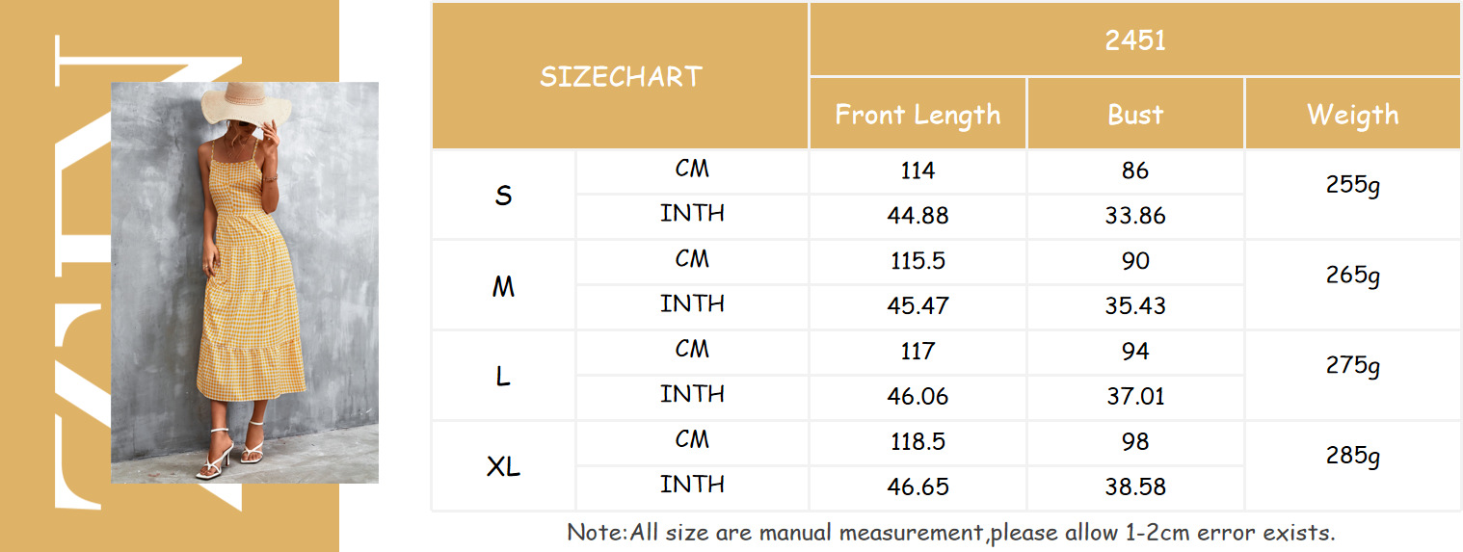The image size is (1463, 552).
Task: Select the Bust column header
Action: point(1135,114)
